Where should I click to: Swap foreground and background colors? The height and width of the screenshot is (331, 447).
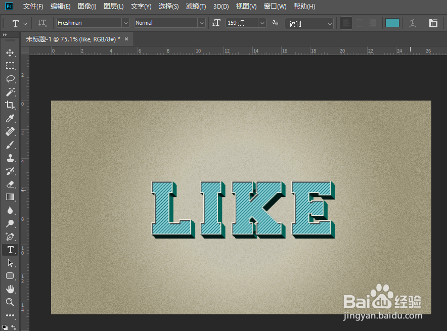[14, 327]
